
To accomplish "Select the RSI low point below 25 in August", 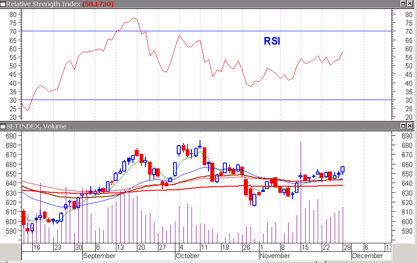I will click(28, 111).
